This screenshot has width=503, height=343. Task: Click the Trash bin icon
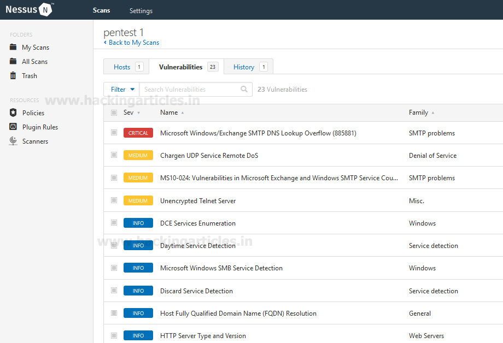point(13,76)
